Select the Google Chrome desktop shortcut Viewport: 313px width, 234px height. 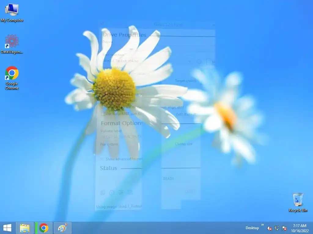pos(12,78)
